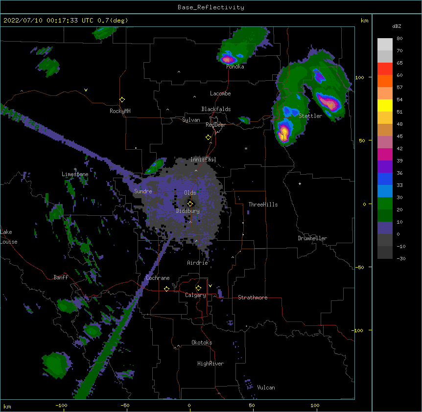This screenshot has width=422, height=412.
Task: Click the Drumheller label
Action: pos(312,238)
